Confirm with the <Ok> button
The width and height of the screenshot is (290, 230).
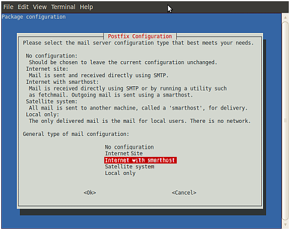tap(90, 192)
